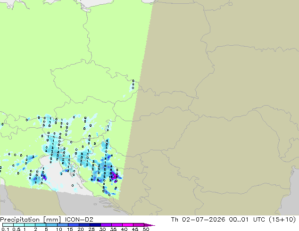
Task: Click the 40–45 mm magenta swatch
Action: 128,225
